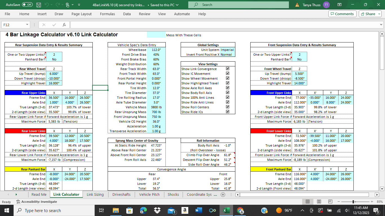Open Dropbox from taskbar
This screenshot has width=385, height=216.
(157, 210)
